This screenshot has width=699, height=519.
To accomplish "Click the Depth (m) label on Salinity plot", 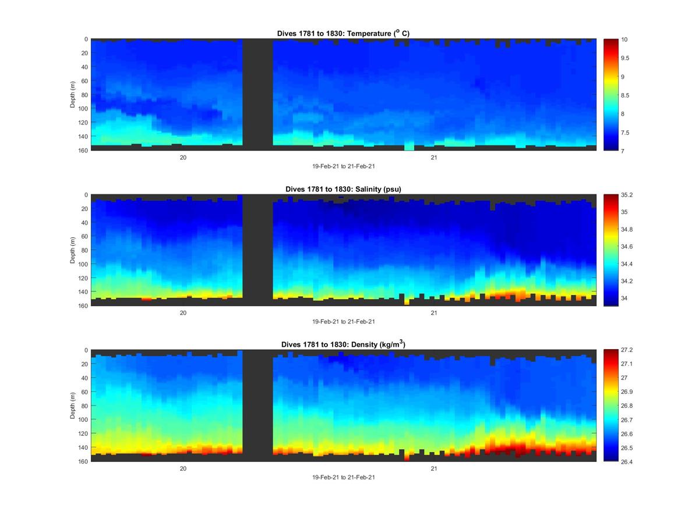I will (x=73, y=250).
